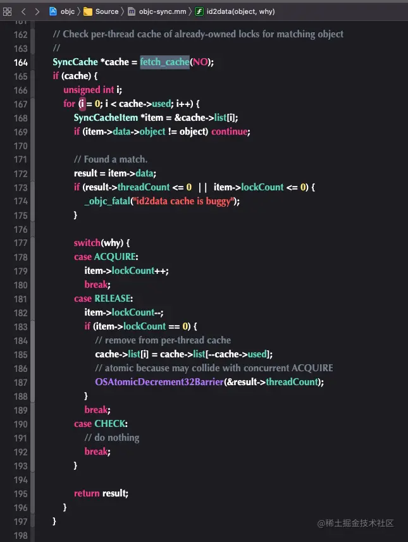Open the Source folder breadcrumb

coord(101,11)
